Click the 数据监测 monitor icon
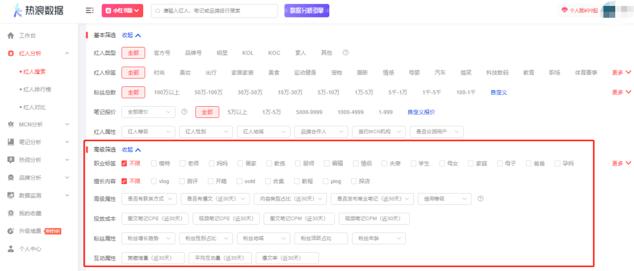The height and width of the screenshot is (271, 634). [11, 195]
